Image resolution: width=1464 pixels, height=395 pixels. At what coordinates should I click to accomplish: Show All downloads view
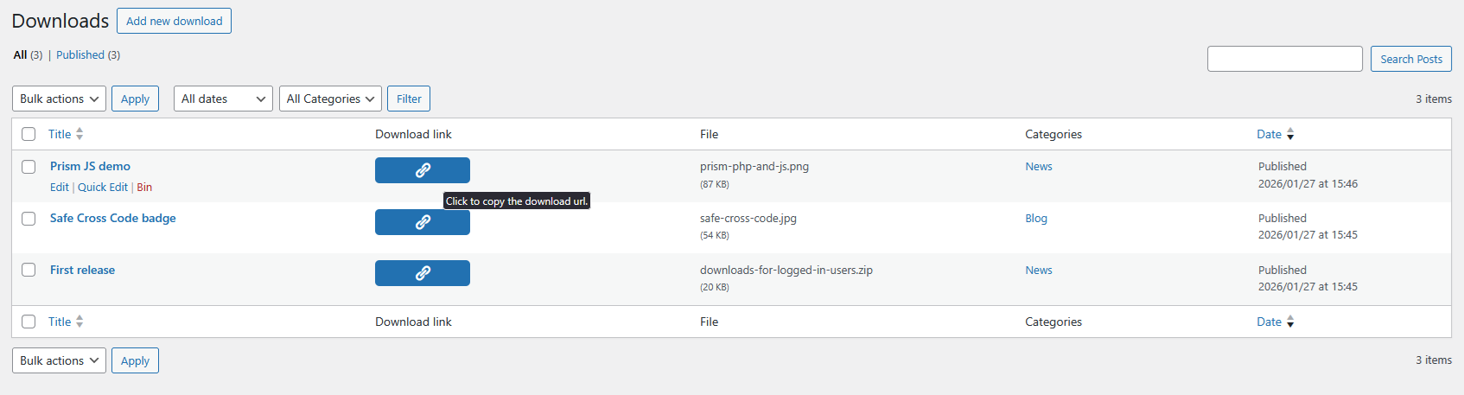point(20,54)
